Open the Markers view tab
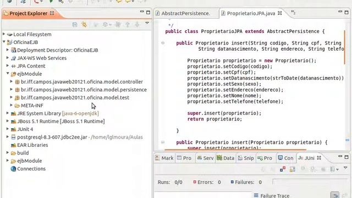 pos(164,158)
